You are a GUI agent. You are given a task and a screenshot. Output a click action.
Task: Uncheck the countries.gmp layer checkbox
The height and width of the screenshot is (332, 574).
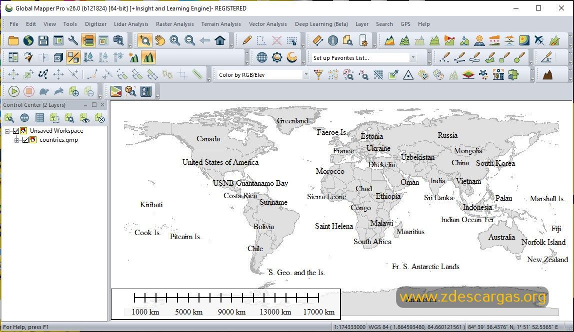[x=25, y=140]
